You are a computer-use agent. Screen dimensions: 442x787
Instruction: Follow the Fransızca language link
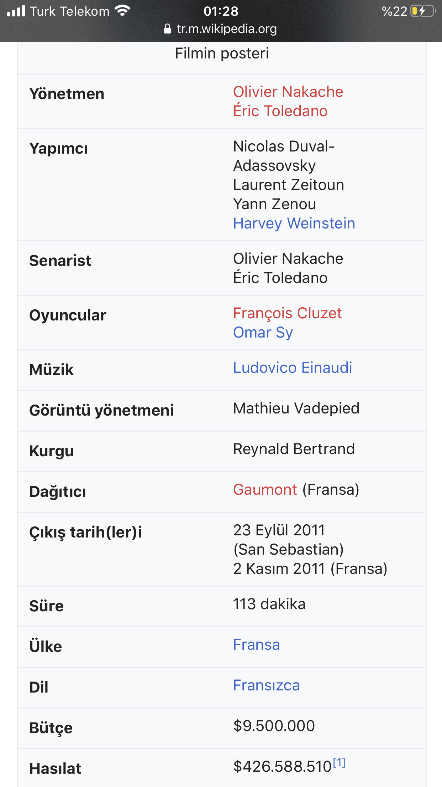click(x=266, y=685)
